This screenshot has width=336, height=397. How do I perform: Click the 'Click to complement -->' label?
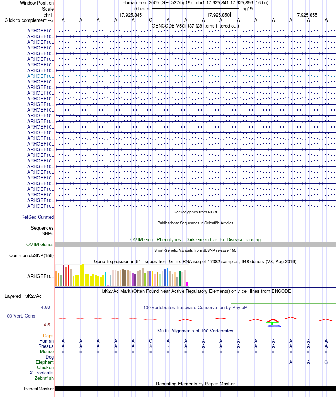click(29, 20)
